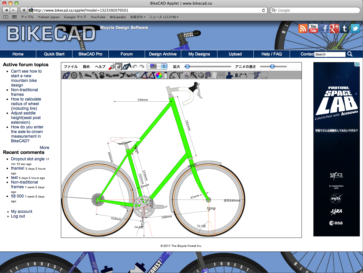Click the アニメの速さ speed slider handle
Image resolution: width=363 pixels, height=273 pixels.
coord(272,67)
